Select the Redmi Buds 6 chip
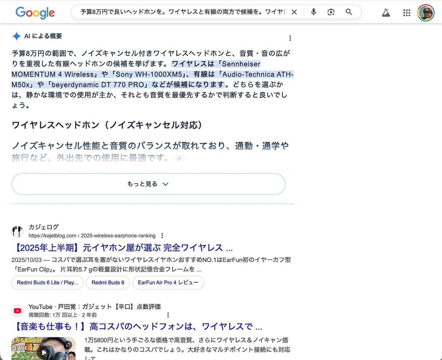Screen dimensions: 442x360 pyautogui.click(x=108, y=283)
